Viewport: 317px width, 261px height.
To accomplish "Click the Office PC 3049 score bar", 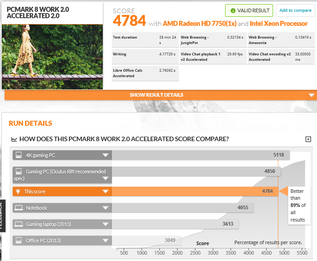I will coord(147,240).
